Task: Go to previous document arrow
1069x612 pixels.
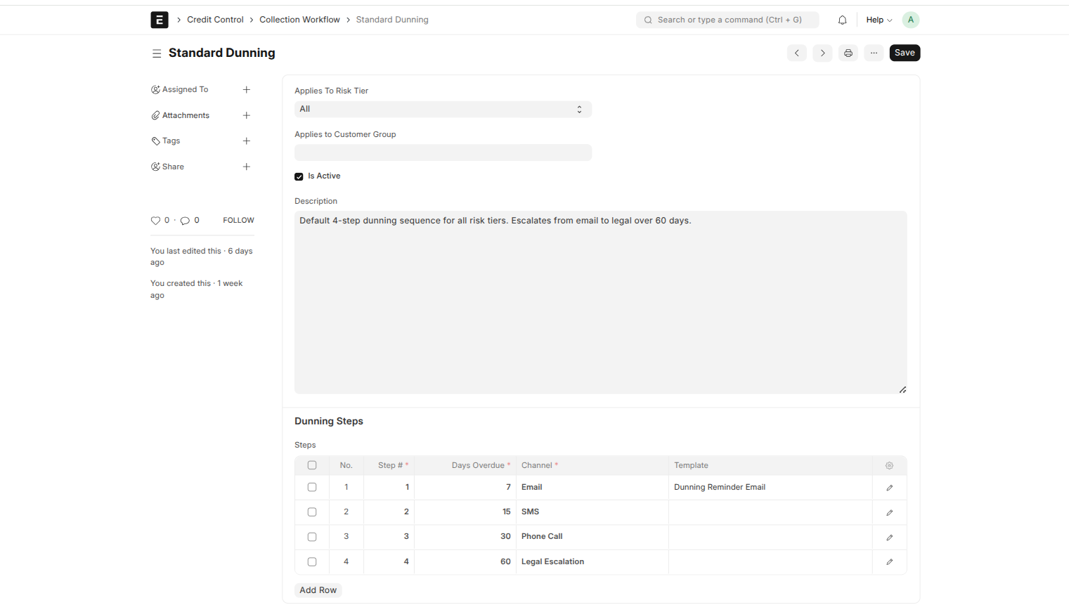Action: pos(797,53)
